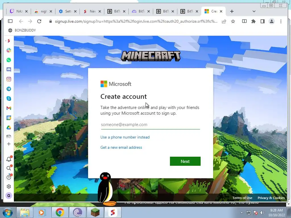Open Google Drive from the sidebar

tap(9, 127)
